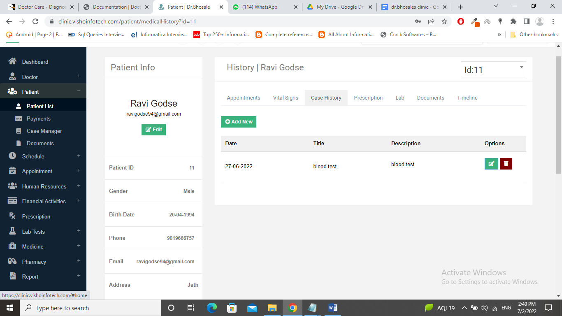Image resolution: width=562 pixels, height=316 pixels.
Task: Expand the Financial Activities menu
Action: point(79,201)
